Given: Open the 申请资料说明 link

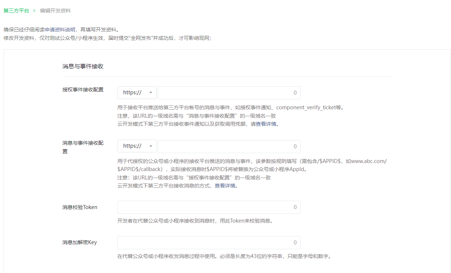Looking at the screenshot, I should click(x=59, y=30).
